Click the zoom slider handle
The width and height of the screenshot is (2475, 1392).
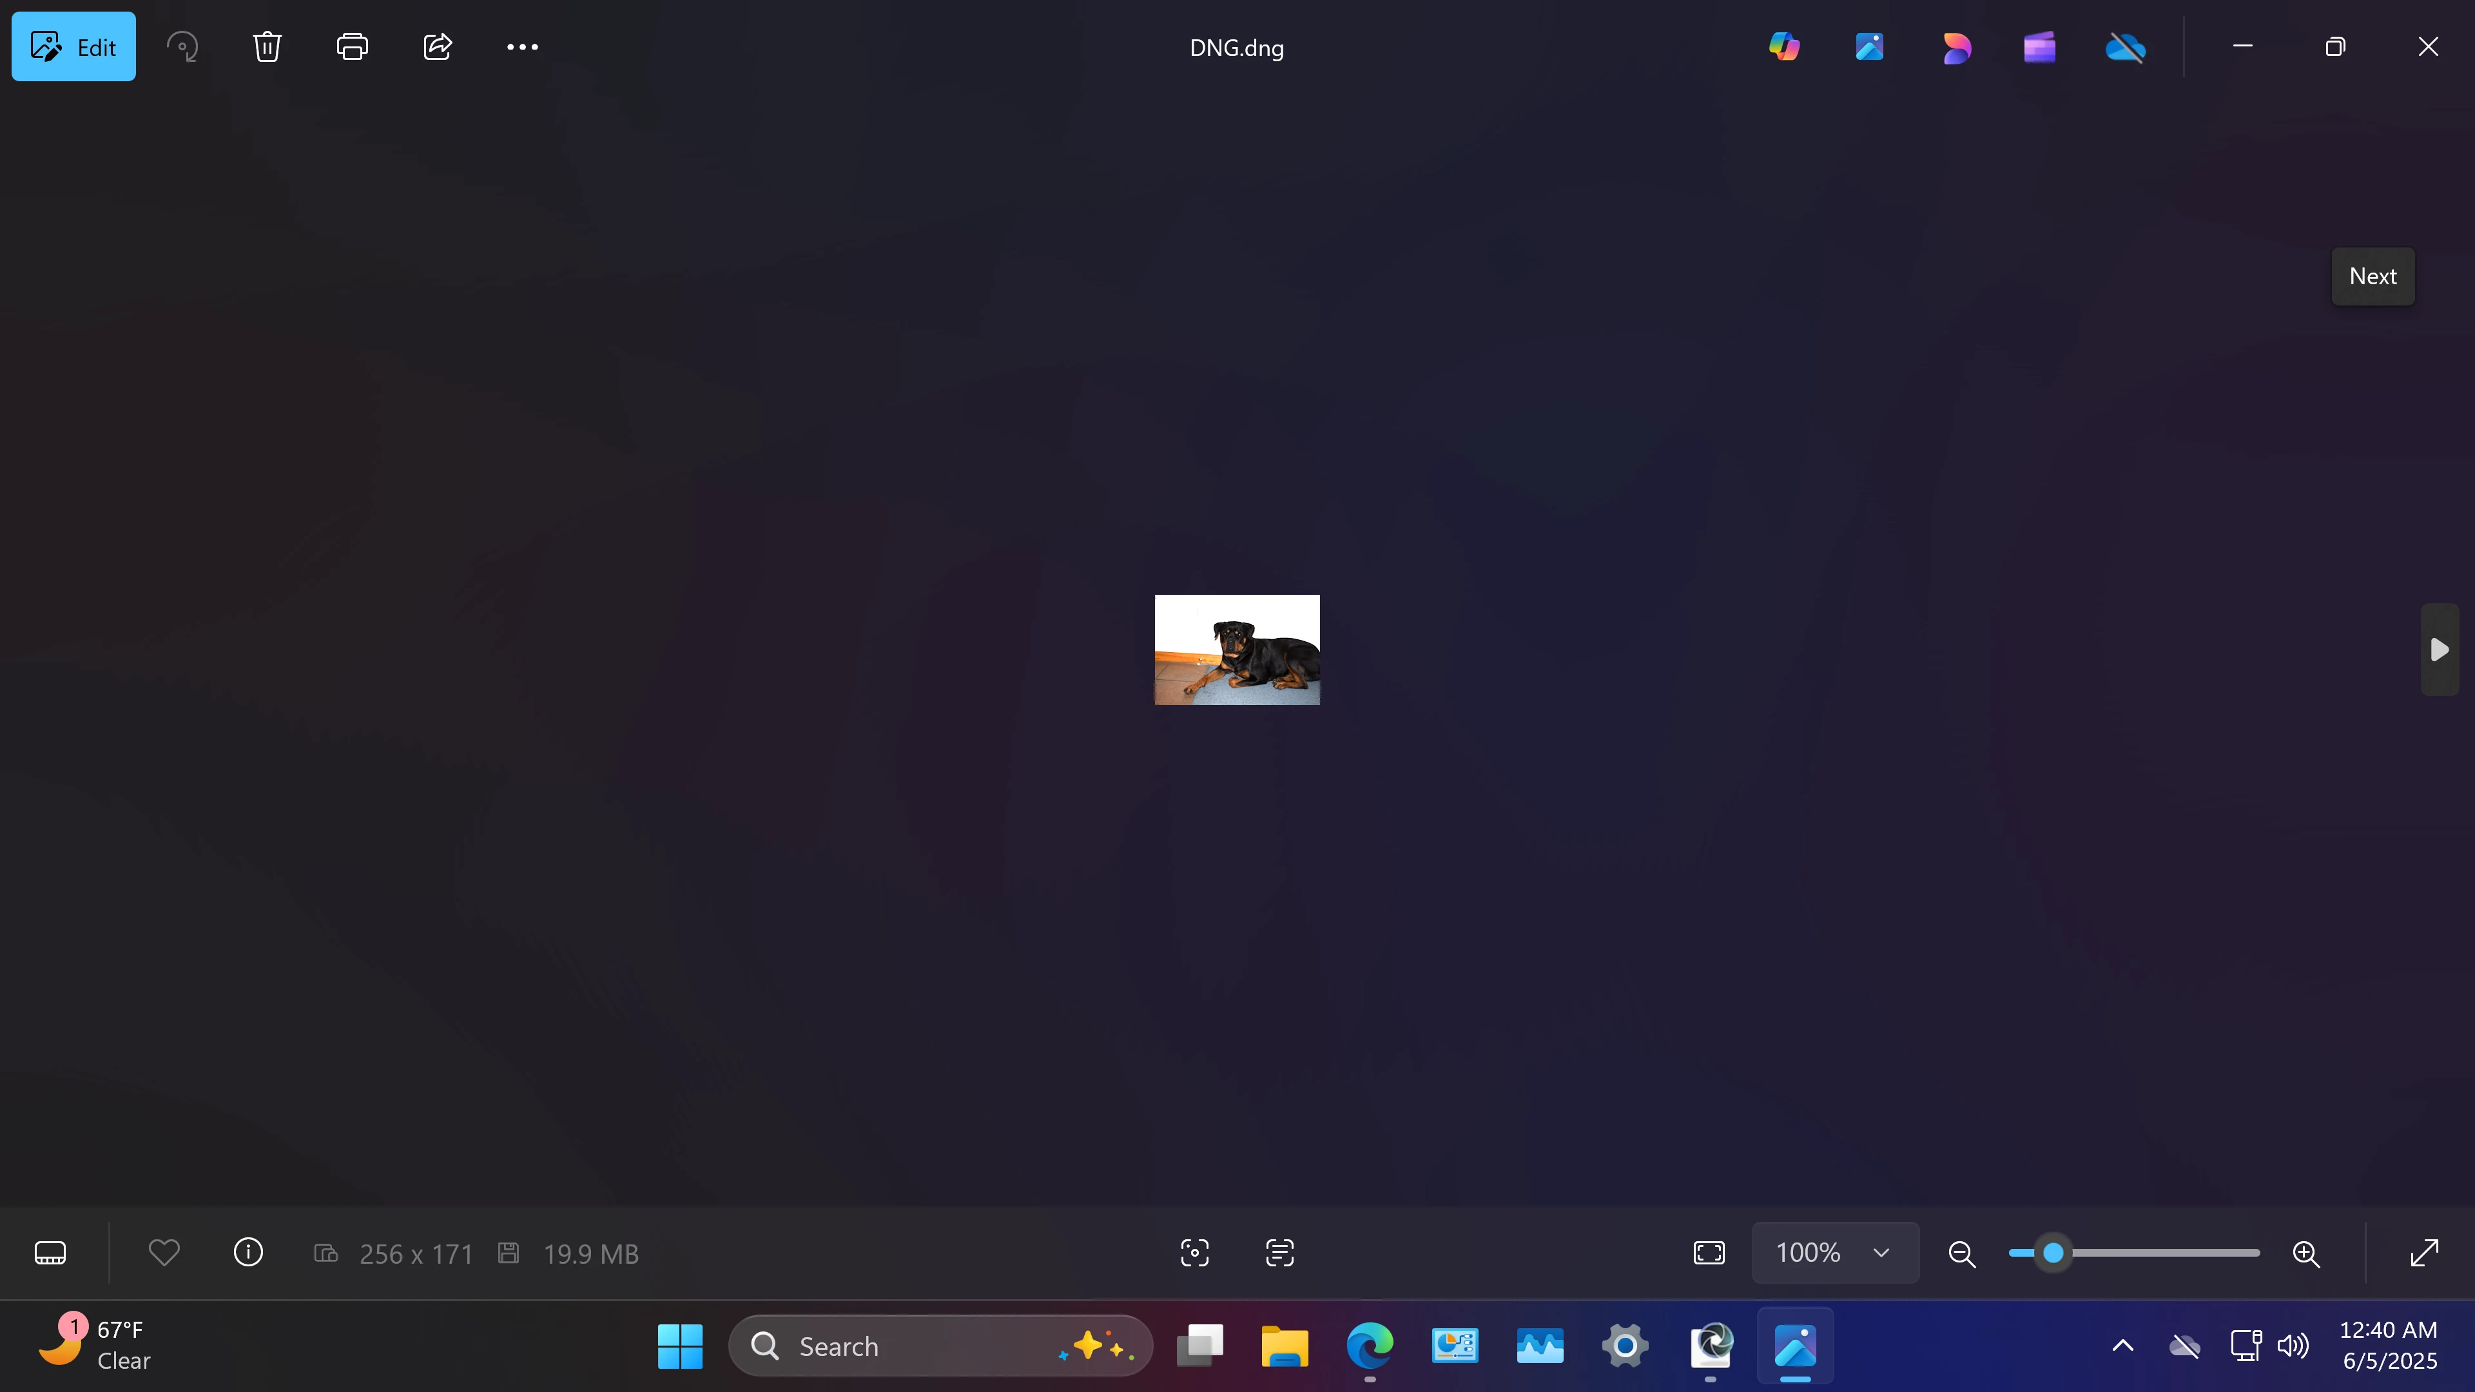tap(2052, 1253)
